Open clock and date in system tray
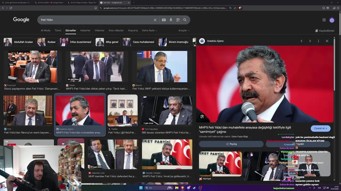Viewport: 341px width, 191px height. pyautogui.click(x=334, y=188)
